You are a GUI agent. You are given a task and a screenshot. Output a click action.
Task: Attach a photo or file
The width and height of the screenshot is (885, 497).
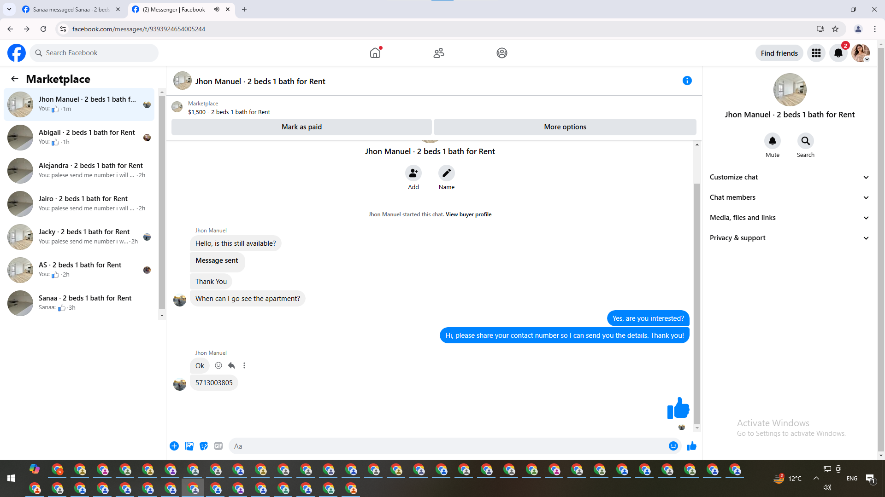pyautogui.click(x=189, y=446)
